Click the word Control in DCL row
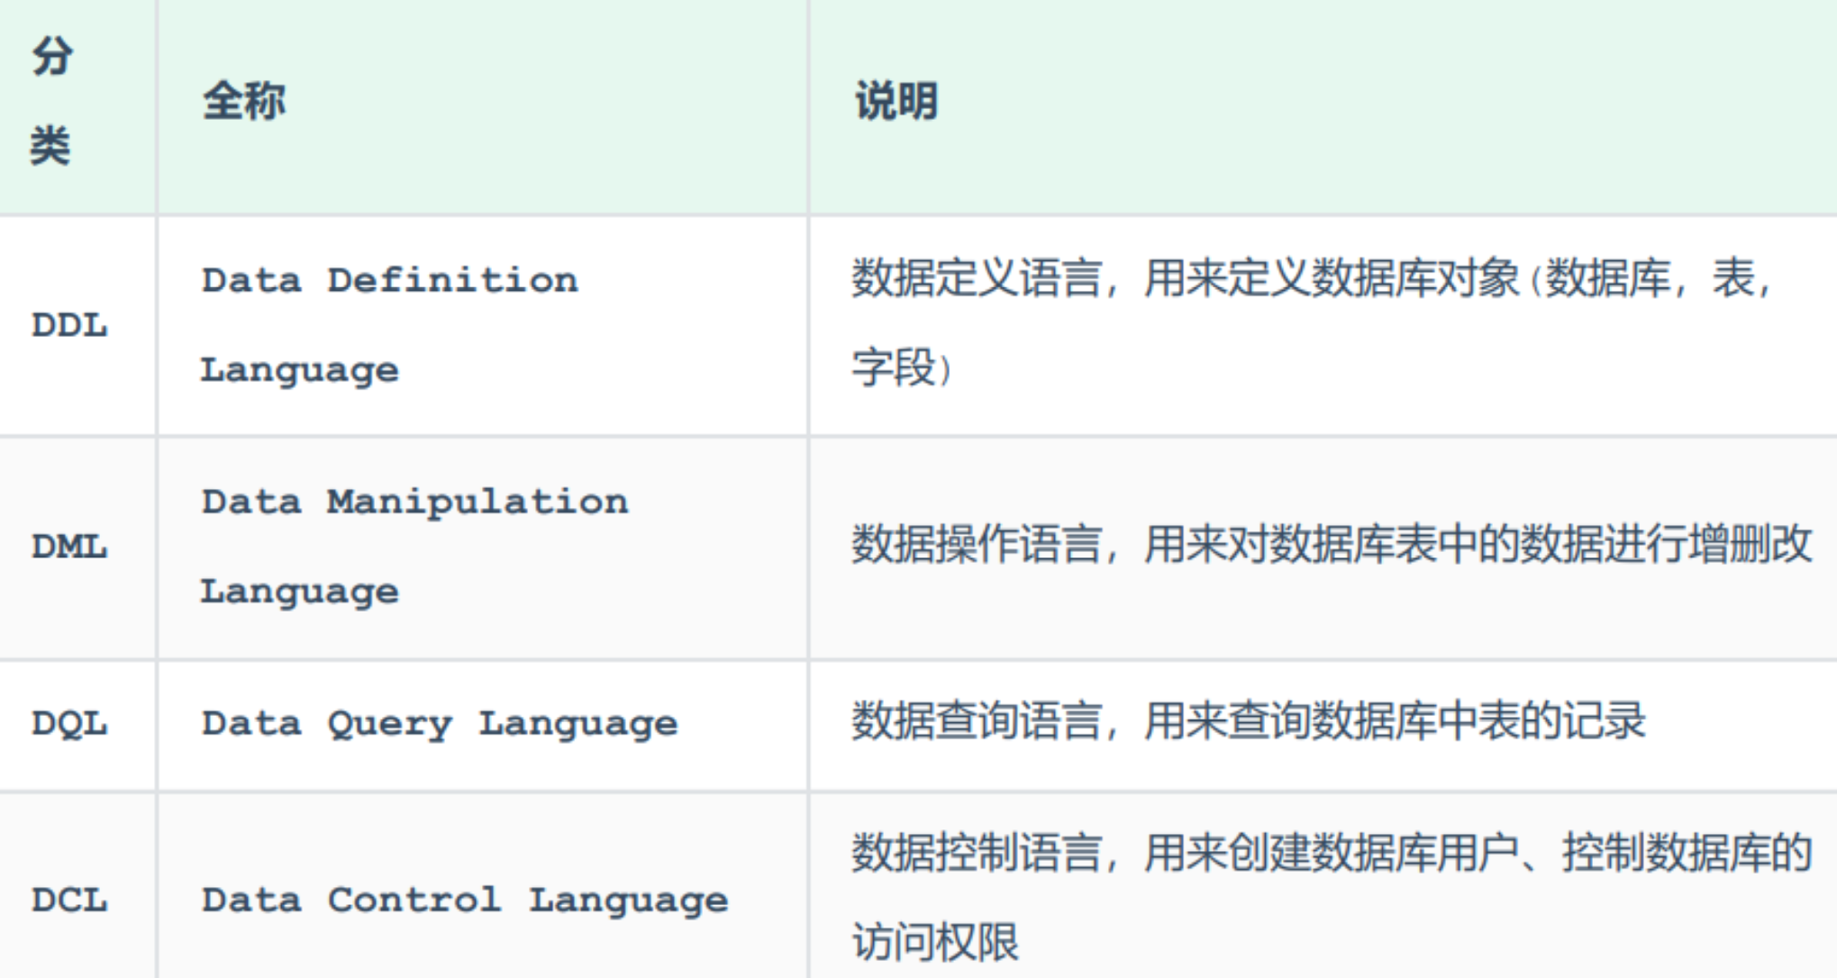The height and width of the screenshot is (978, 1837). (x=414, y=900)
